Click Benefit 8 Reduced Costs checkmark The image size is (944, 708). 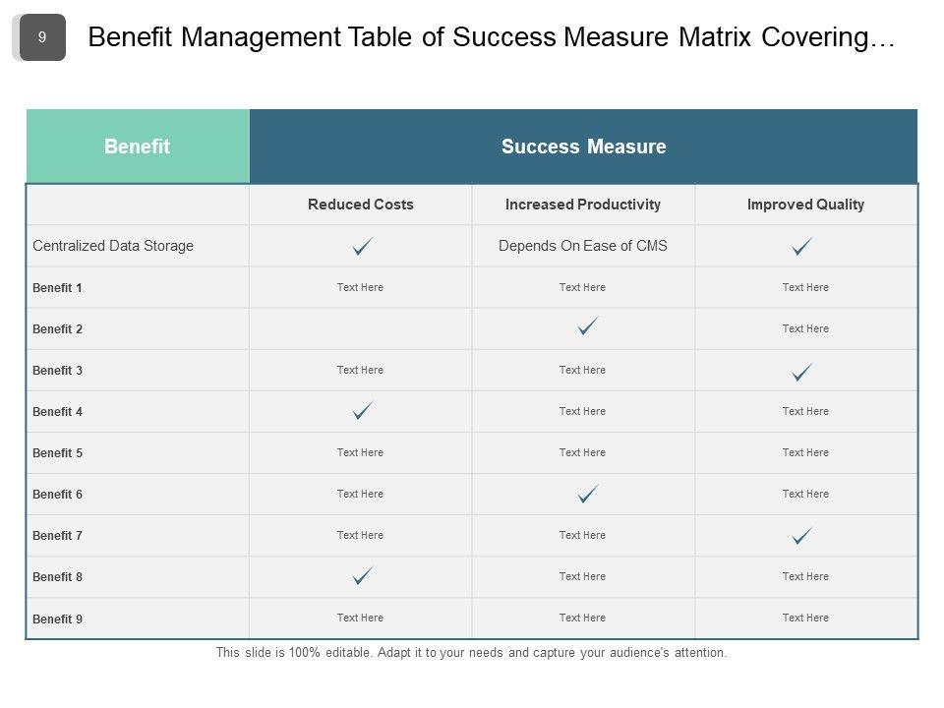(362, 576)
